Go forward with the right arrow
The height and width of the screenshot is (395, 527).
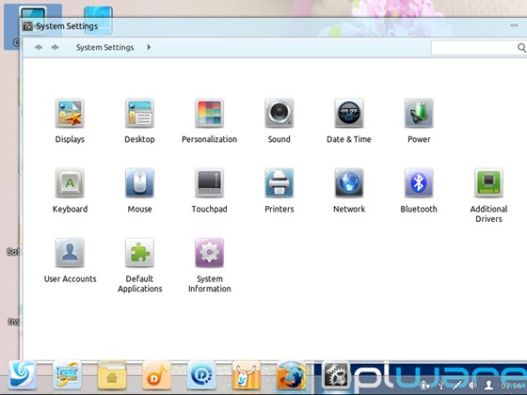[x=55, y=47]
